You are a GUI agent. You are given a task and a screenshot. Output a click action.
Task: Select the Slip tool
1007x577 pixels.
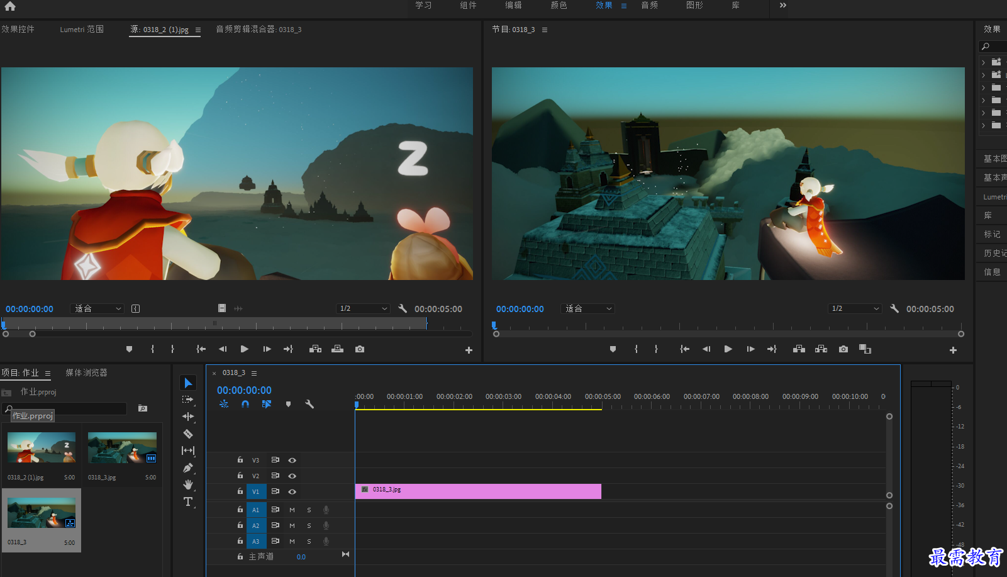[187, 451]
